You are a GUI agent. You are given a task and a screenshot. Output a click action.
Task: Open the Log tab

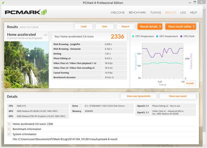click(x=183, y=12)
